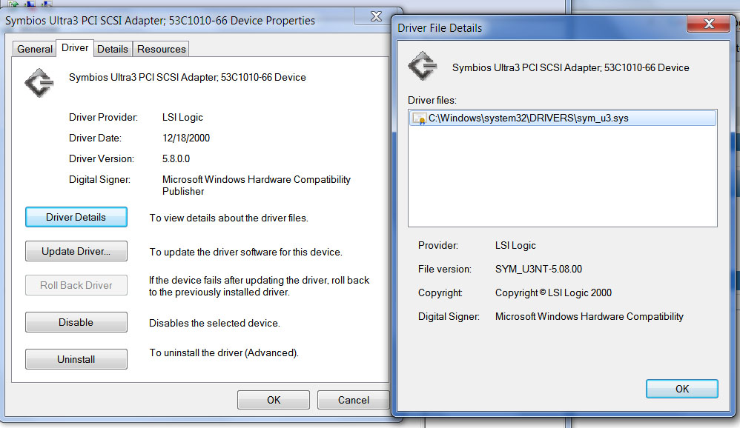Click LSI Logic next to Driver Provider
Viewport: 740px width, 428px height.
point(182,118)
